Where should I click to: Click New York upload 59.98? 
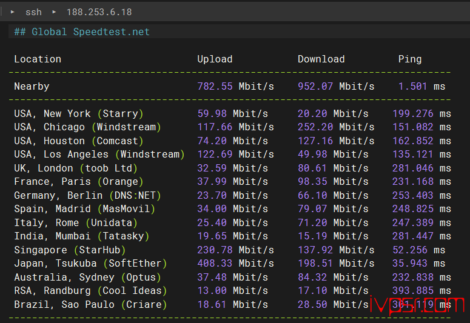click(212, 113)
